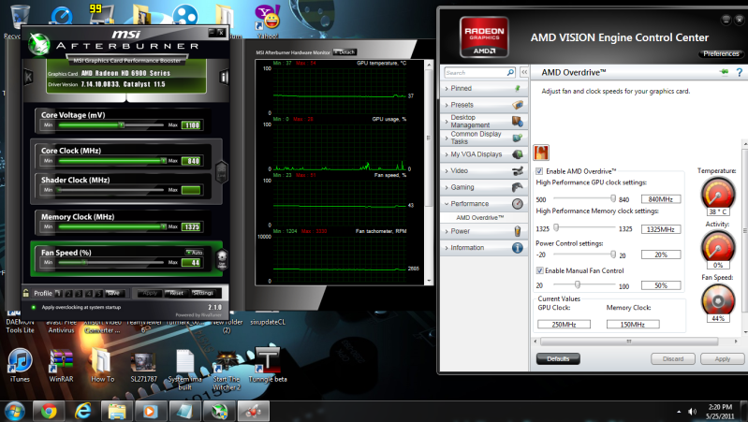Toggle user defined fan control button in Afterburner
748x422 pixels.
tap(222, 260)
